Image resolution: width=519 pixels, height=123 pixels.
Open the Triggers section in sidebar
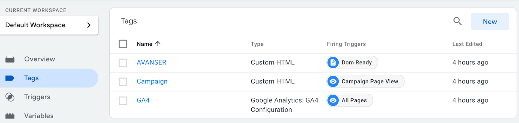coord(37,97)
